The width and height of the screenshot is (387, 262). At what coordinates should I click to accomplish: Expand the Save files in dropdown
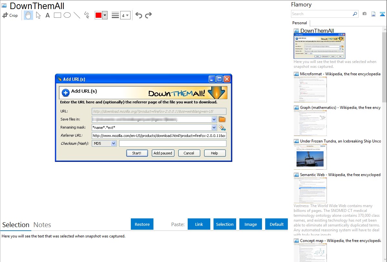pos(214,119)
